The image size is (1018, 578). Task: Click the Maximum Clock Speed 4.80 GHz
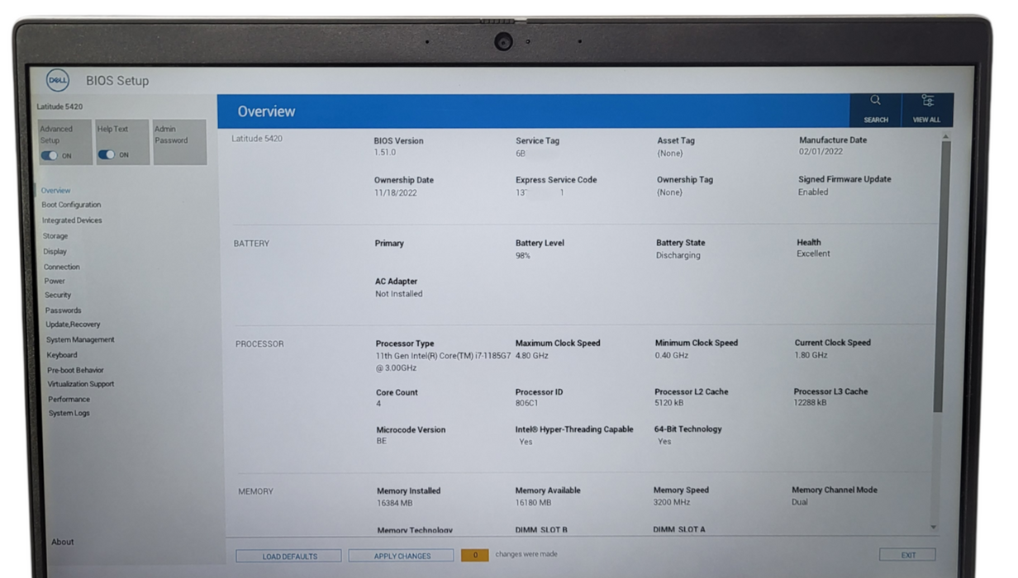pyautogui.click(x=532, y=356)
